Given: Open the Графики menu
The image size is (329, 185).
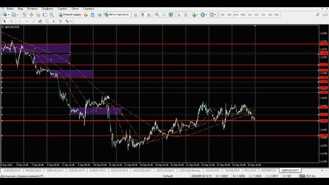Looking at the screenshot, I should point(47,9).
